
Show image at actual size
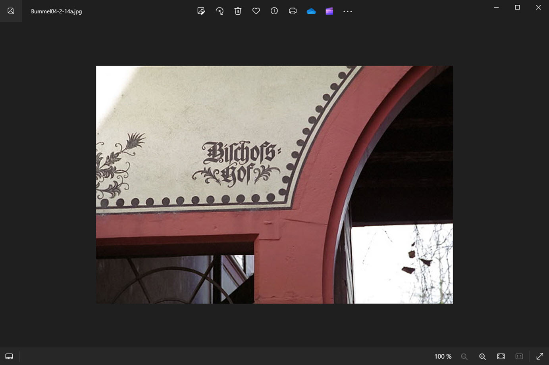519,356
